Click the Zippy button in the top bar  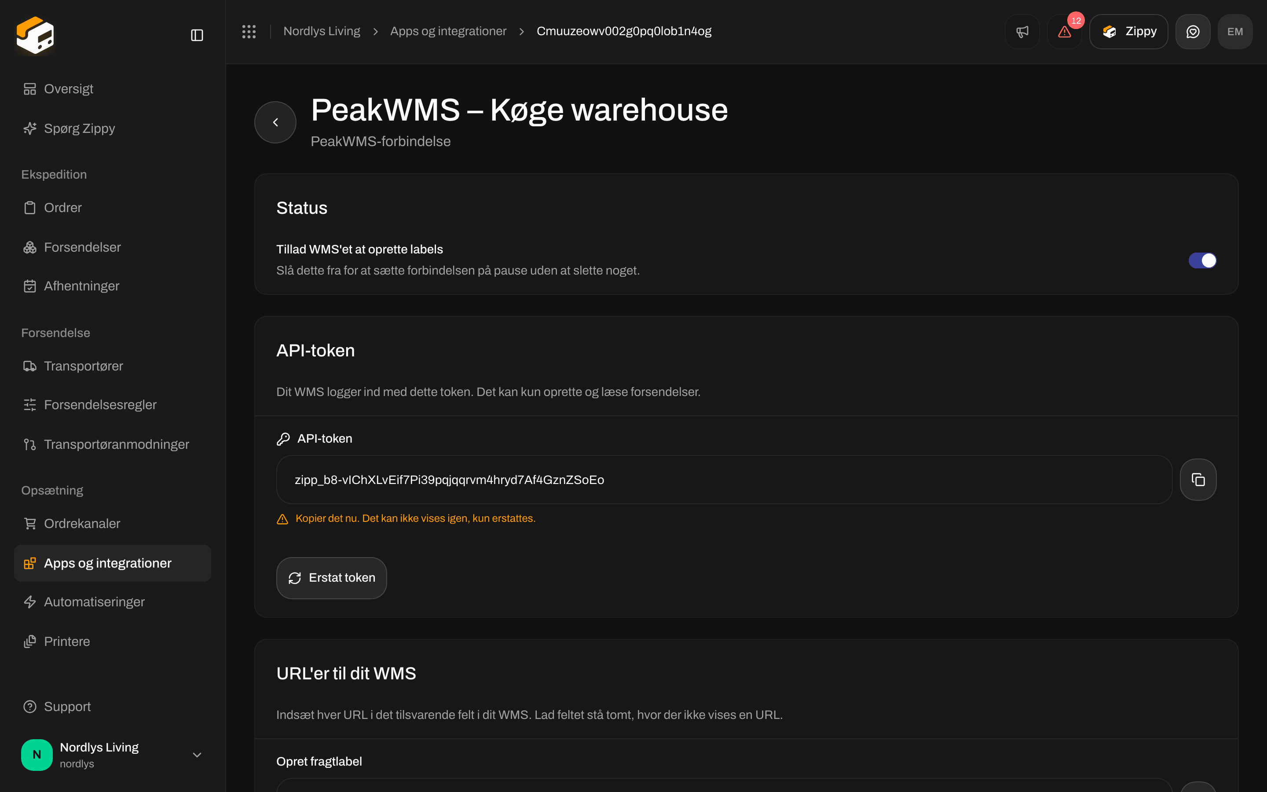pyautogui.click(x=1128, y=31)
